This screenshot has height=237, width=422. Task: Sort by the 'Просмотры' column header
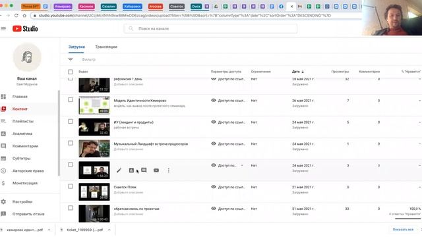[340, 72]
